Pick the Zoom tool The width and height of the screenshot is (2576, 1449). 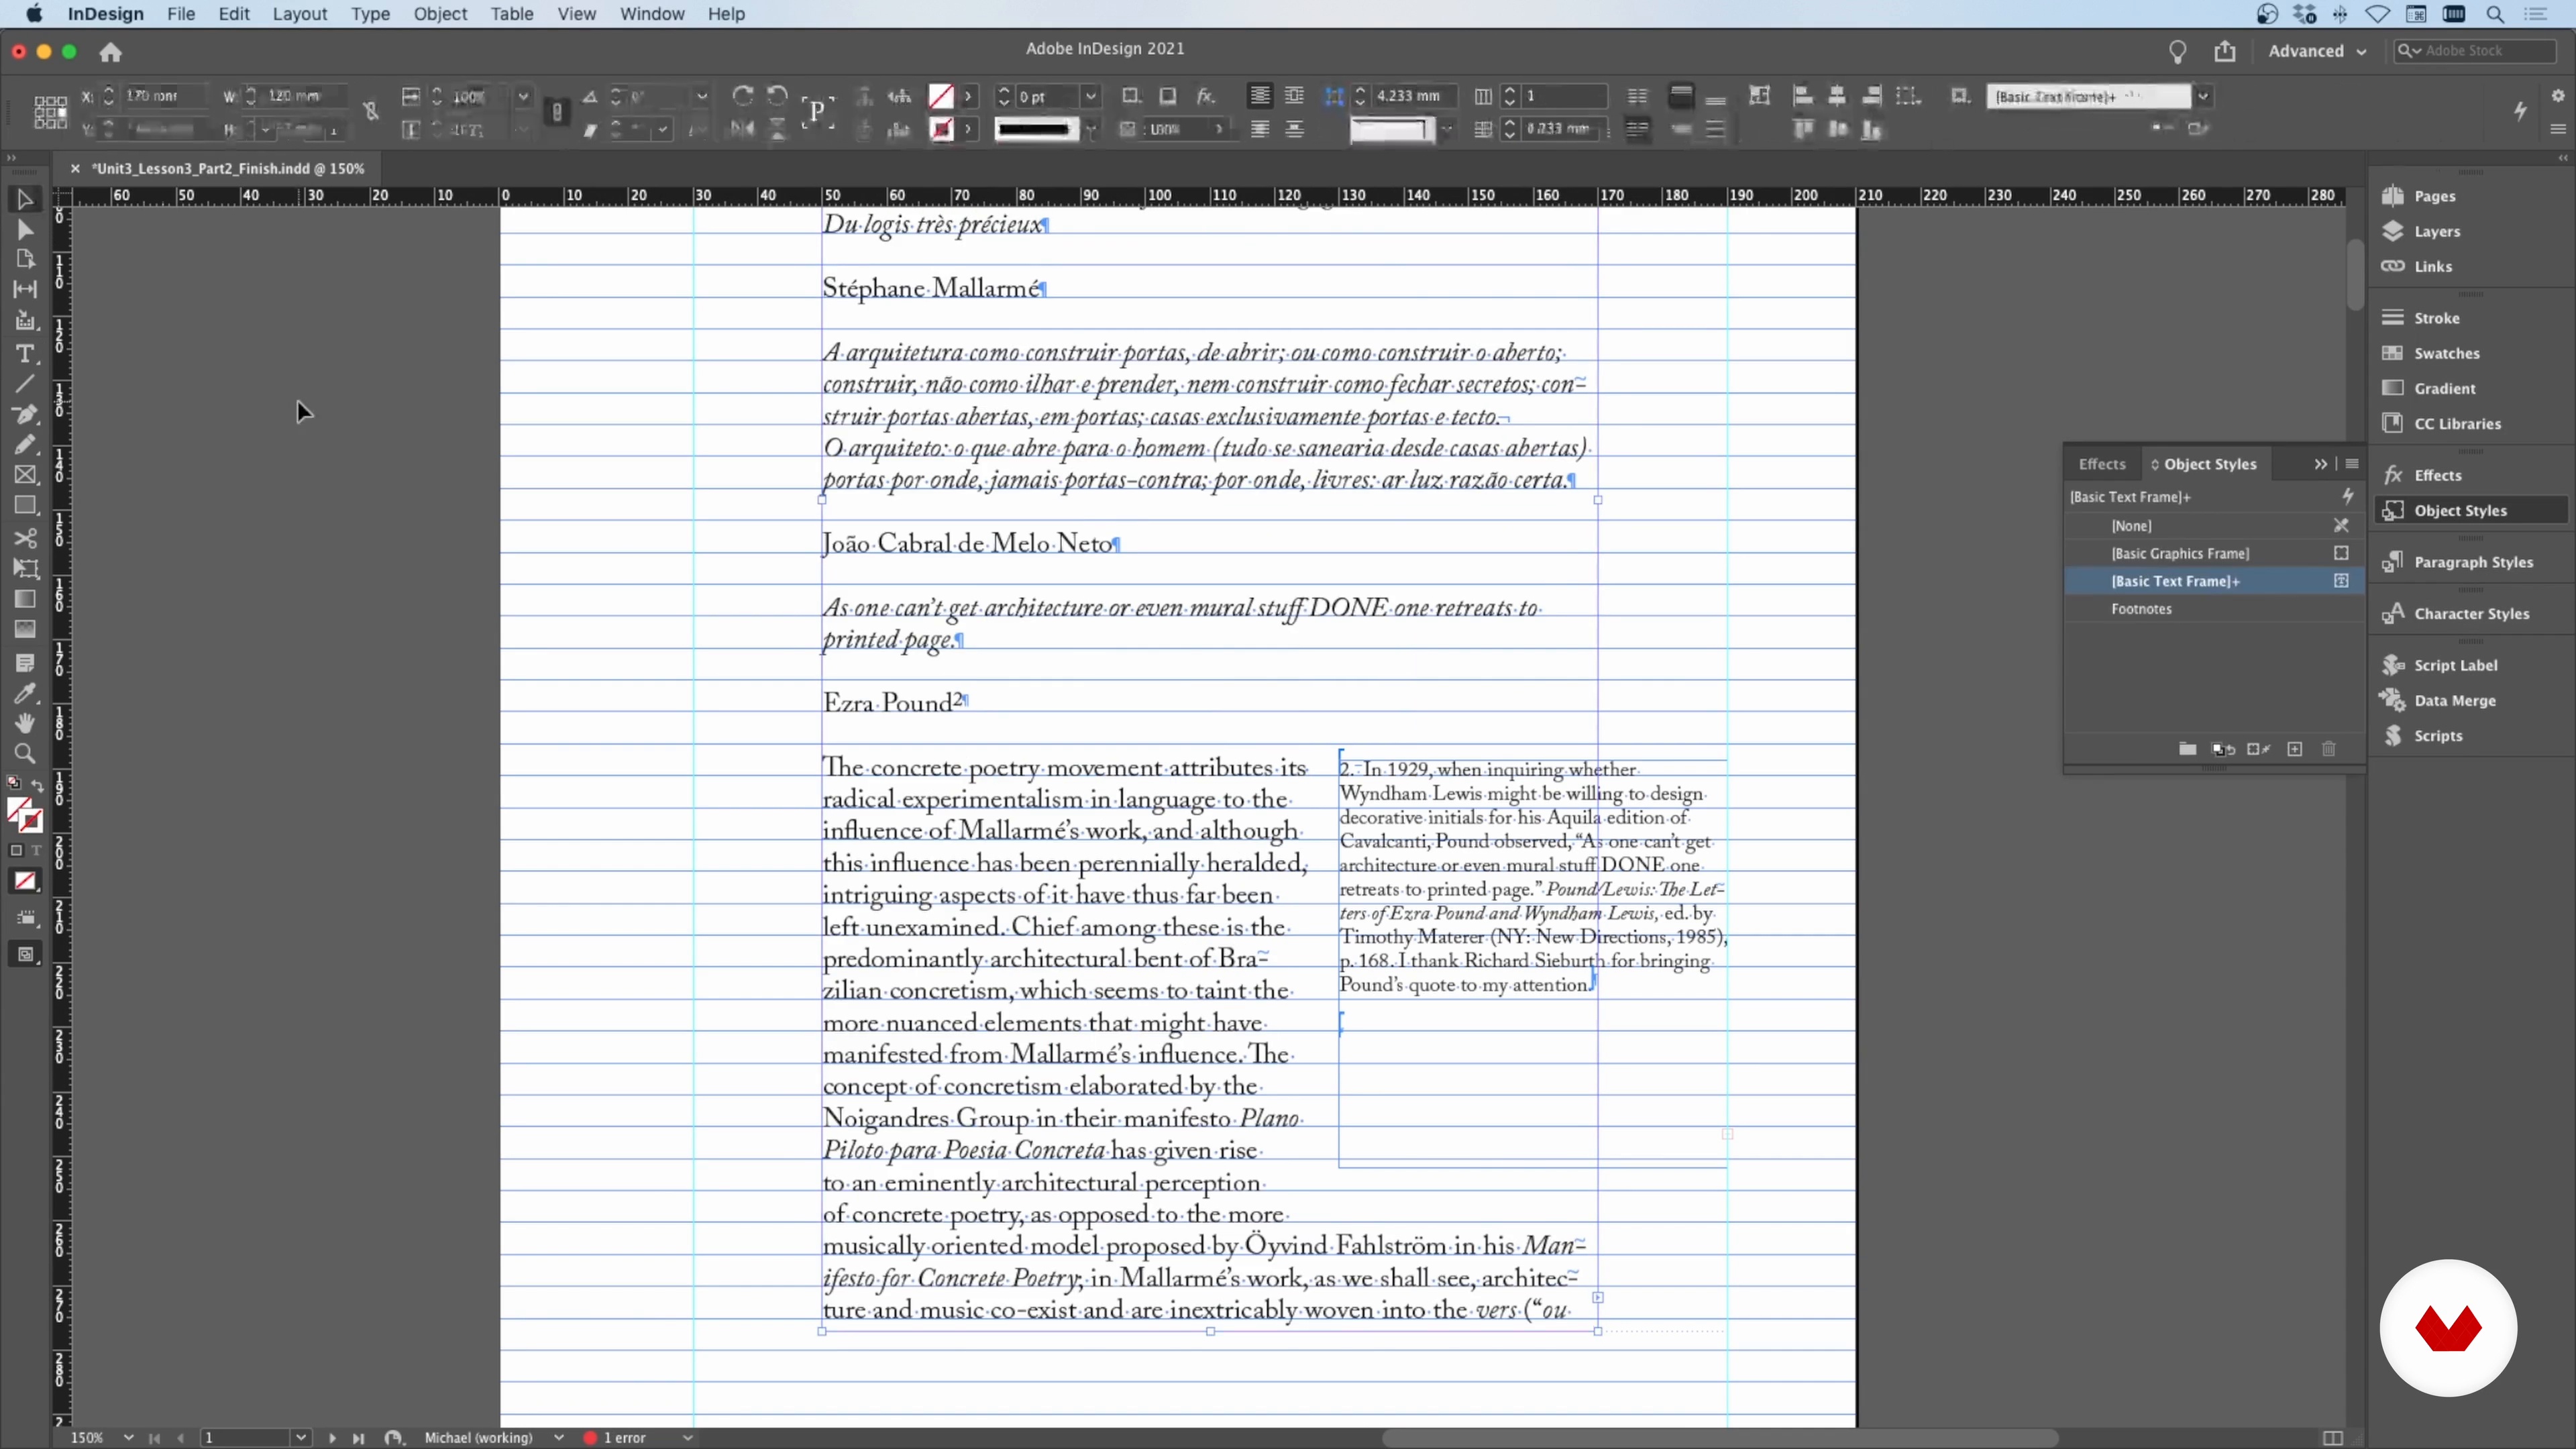coord(25,754)
